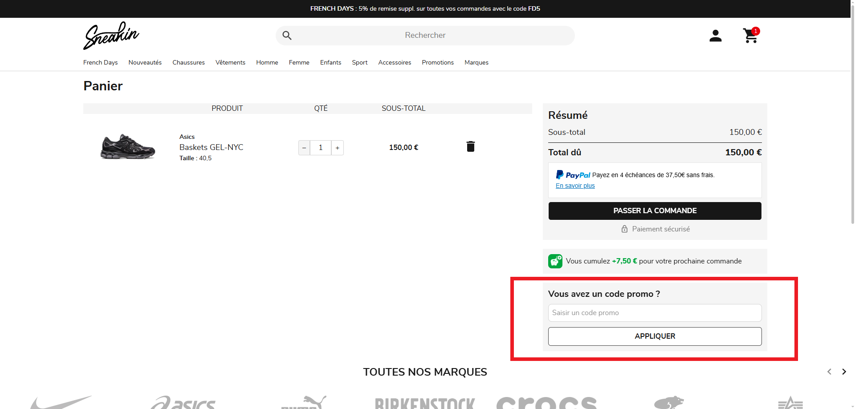Click the TOUTES NOS MARQUES heading
Viewport: 855px width, 409px height.
click(x=425, y=372)
